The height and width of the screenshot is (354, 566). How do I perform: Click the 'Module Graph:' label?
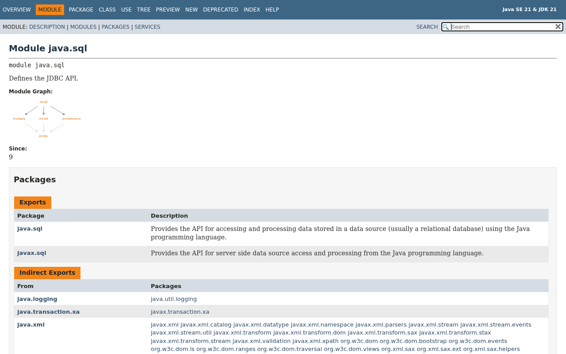pyautogui.click(x=31, y=92)
